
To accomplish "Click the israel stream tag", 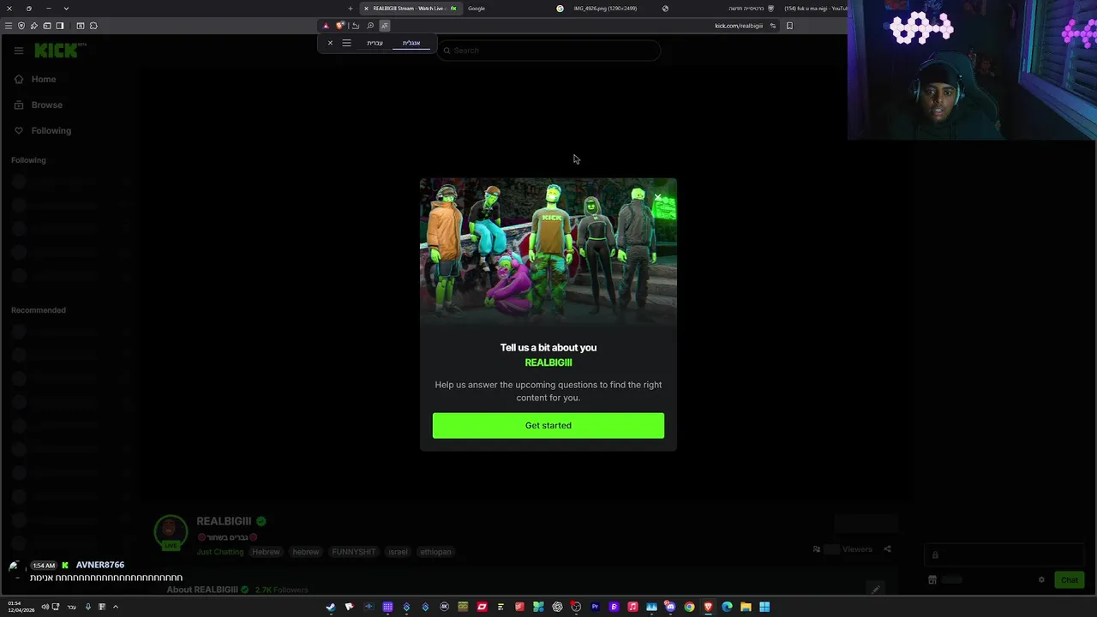I will tap(398, 552).
